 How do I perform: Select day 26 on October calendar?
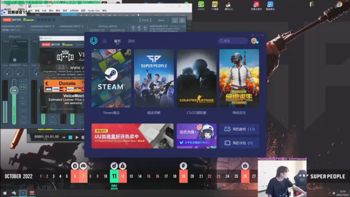coord(245,176)
